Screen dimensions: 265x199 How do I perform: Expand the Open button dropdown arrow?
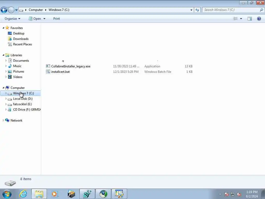(44, 19)
